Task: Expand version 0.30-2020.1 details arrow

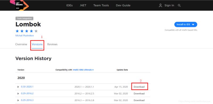Action: (x=18, y=87)
